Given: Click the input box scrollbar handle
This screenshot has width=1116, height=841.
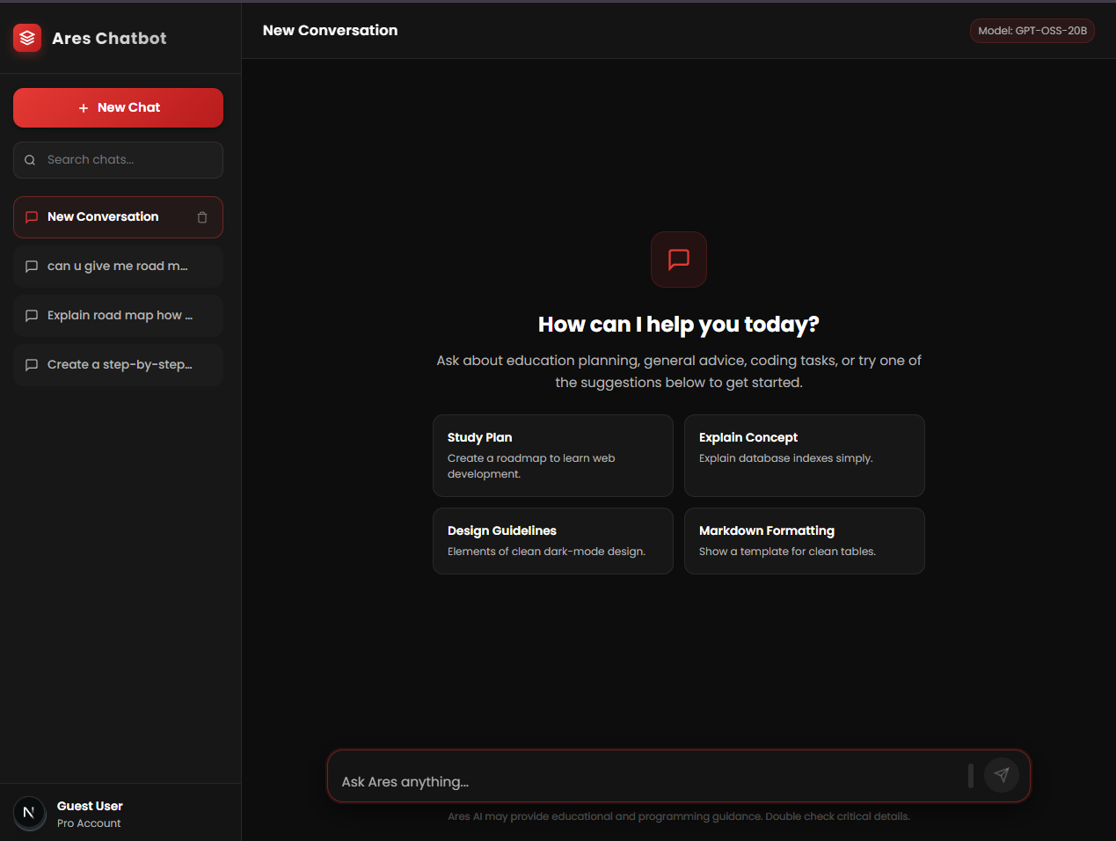Looking at the screenshot, I should click(x=971, y=776).
